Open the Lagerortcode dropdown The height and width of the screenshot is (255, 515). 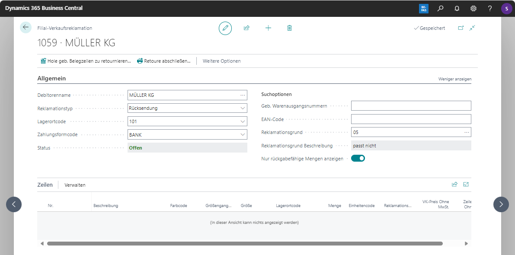[242, 121]
